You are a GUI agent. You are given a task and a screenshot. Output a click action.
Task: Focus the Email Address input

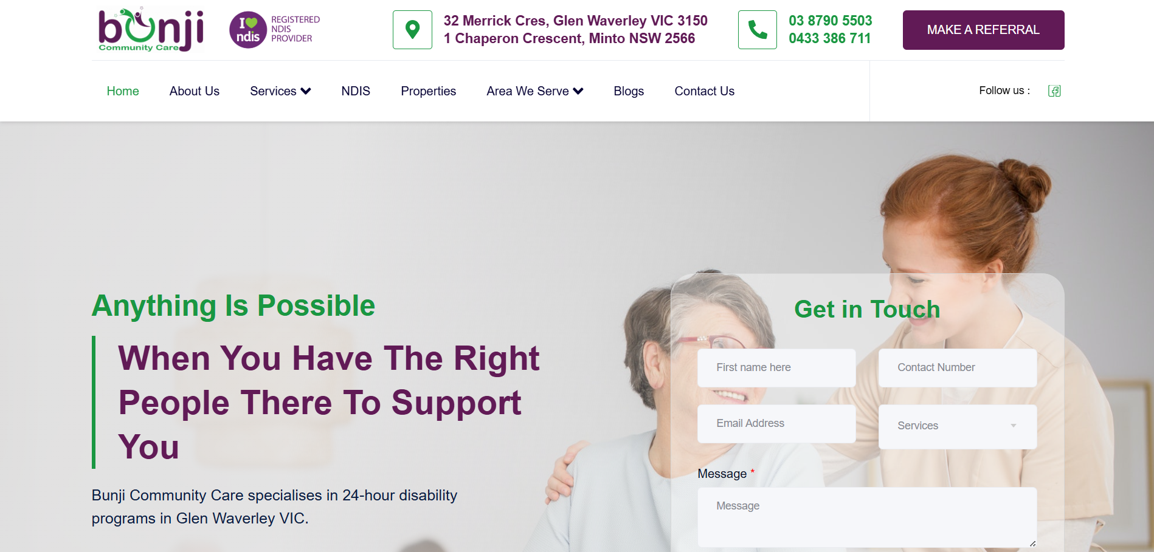point(776,423)
